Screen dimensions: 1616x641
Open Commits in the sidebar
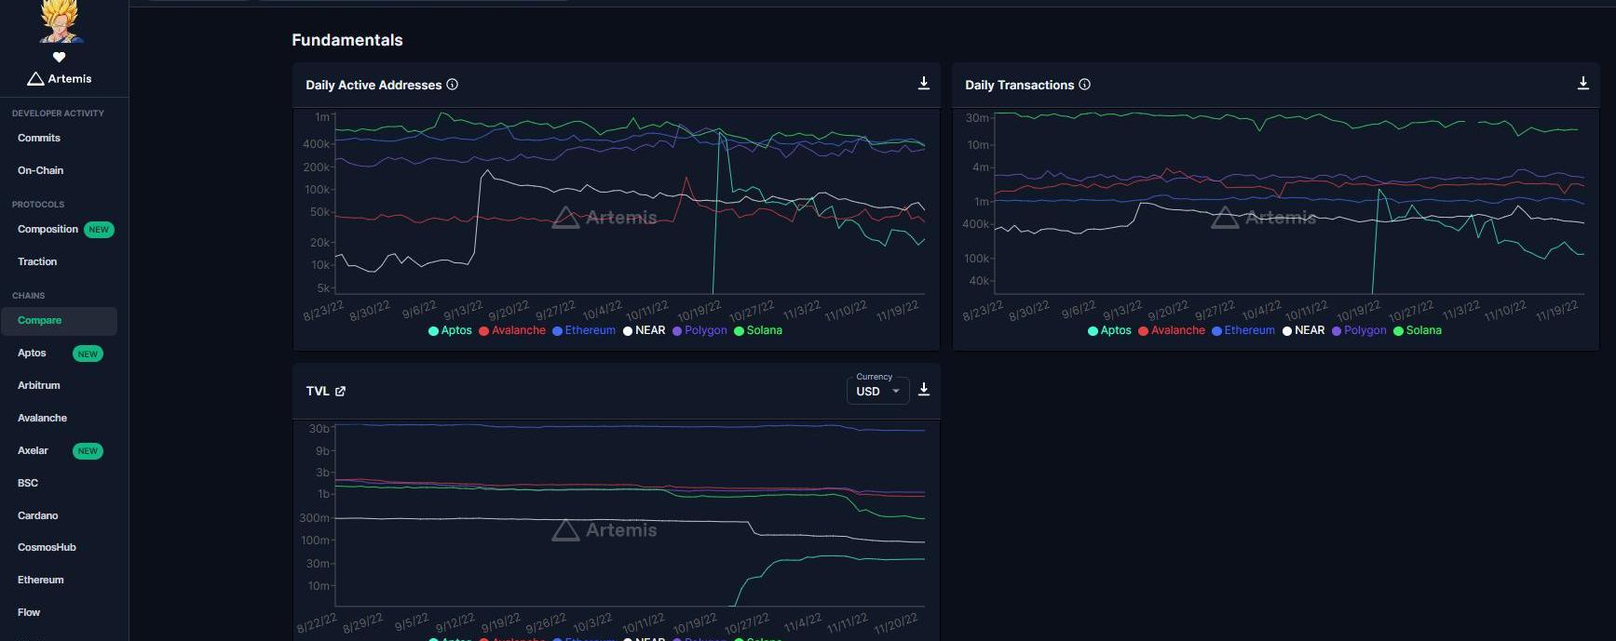39,138
